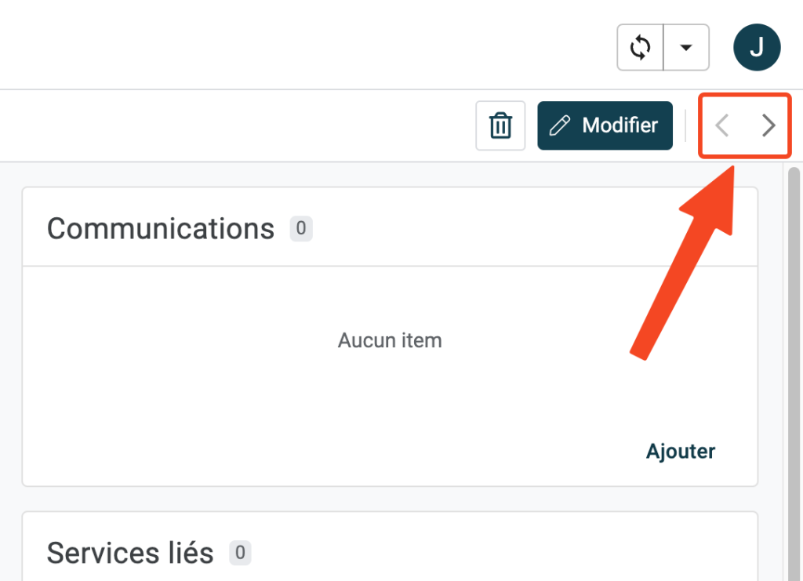The width and height of the screenshot is (803, 581).
Task: Open the user avatar J menu
Action: click(757, 48)
